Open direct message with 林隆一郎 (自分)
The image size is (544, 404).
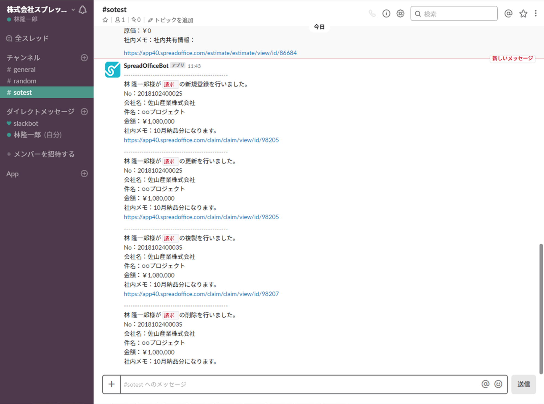click(x=47, y=135)
